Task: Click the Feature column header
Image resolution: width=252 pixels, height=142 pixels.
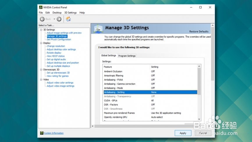Action: (x=126, y=67)
